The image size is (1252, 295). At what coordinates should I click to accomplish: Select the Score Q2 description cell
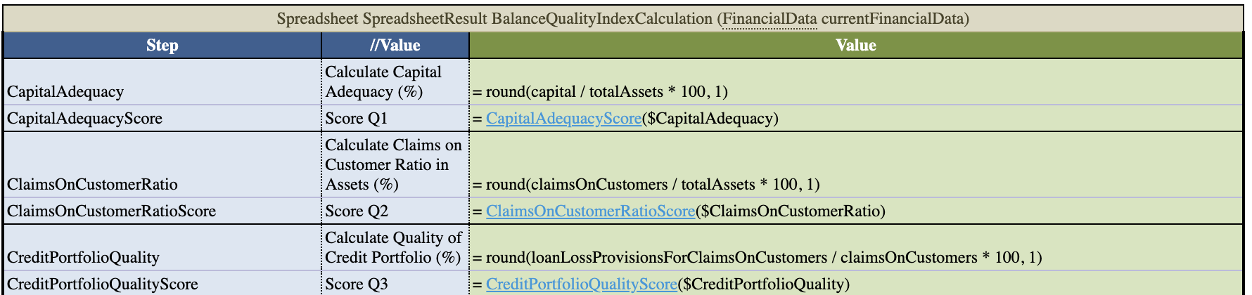(x=357, y=211)
